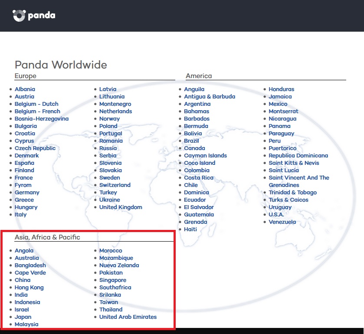
Task: Open Nueva Zelanda link
Action: point(119,265)
